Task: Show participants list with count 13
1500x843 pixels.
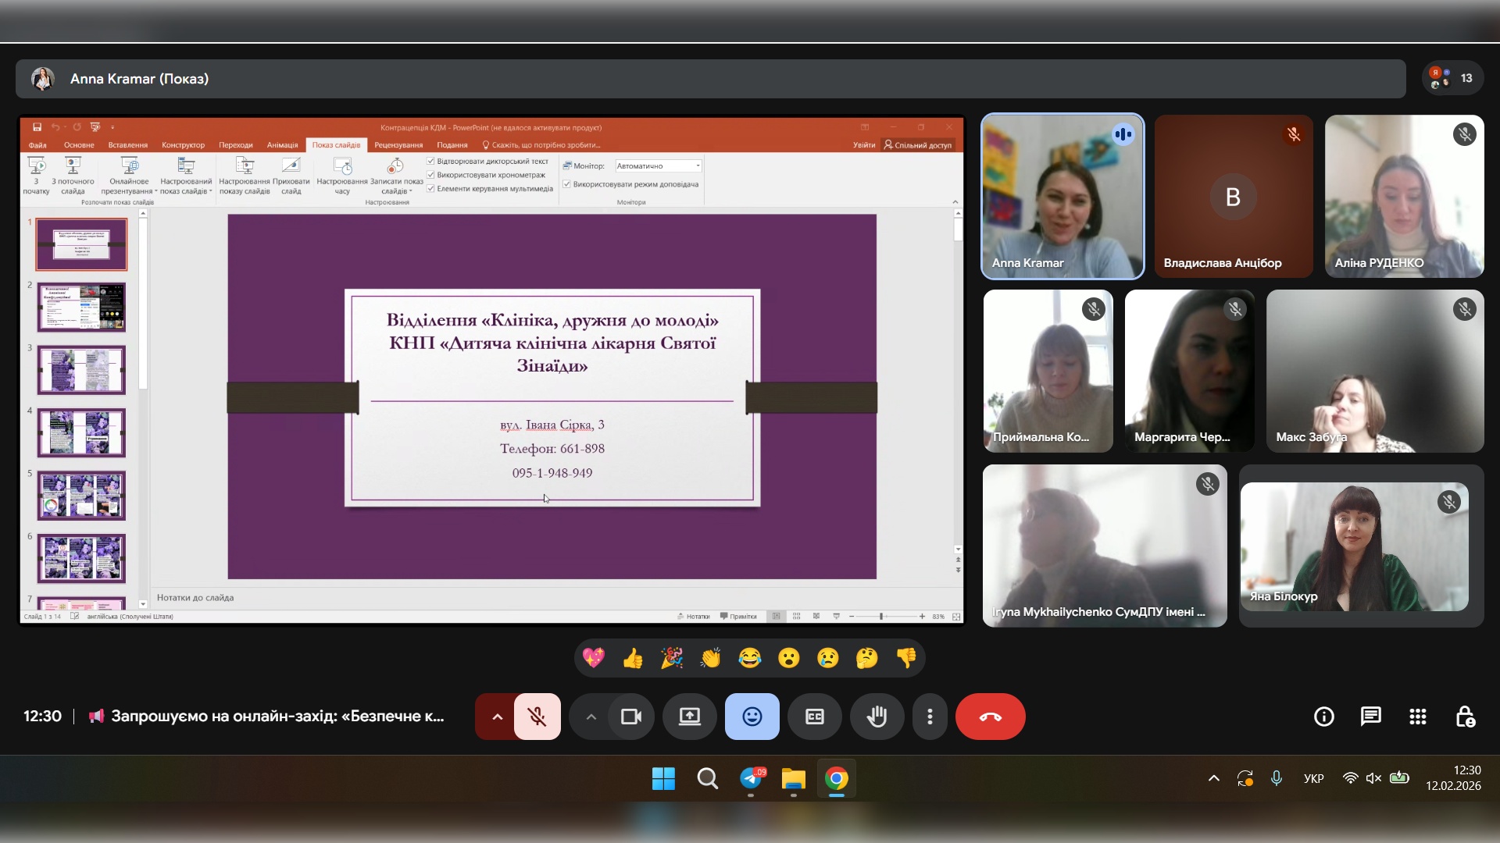Action: coord(1452,78)
